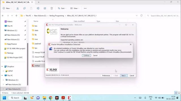The width and height of the screenshot is (181, 101).
Task: Open the Adobe Acrobat taskbar icon
Action: tap(63, 98)
